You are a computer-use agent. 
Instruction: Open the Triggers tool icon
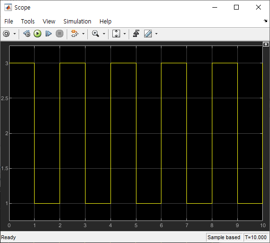point(136,34)
